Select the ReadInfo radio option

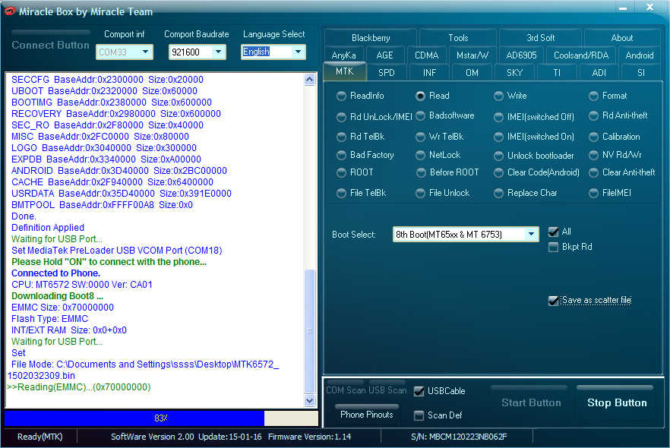click(x=360, y=96)
